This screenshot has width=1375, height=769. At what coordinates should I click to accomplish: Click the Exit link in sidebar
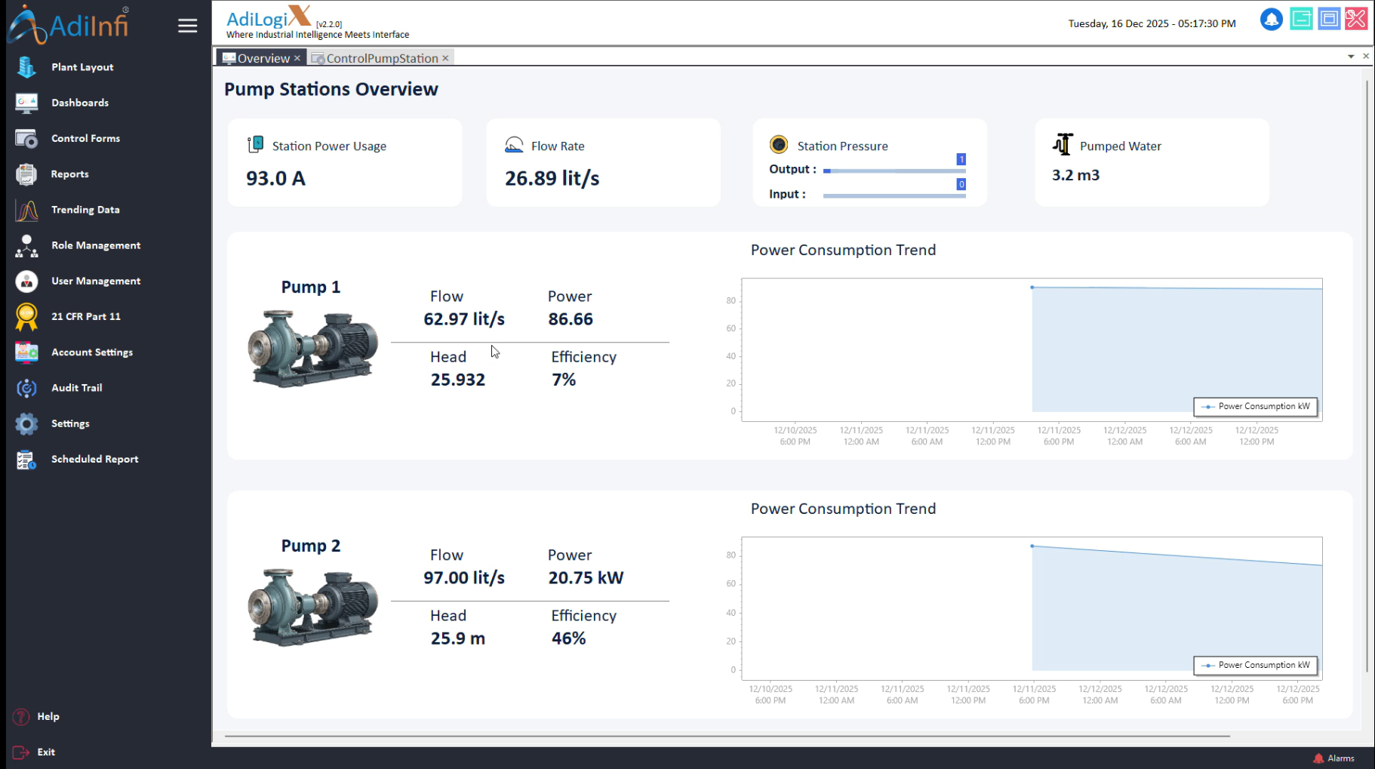(46, 752)
